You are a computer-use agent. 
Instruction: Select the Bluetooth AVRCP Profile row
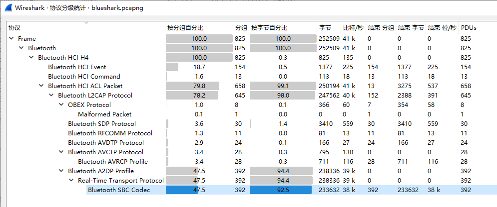(113, 162)
